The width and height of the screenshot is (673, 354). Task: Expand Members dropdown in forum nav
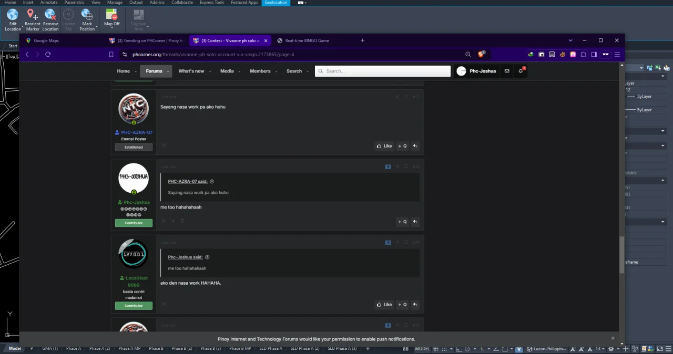pos(276,71)
